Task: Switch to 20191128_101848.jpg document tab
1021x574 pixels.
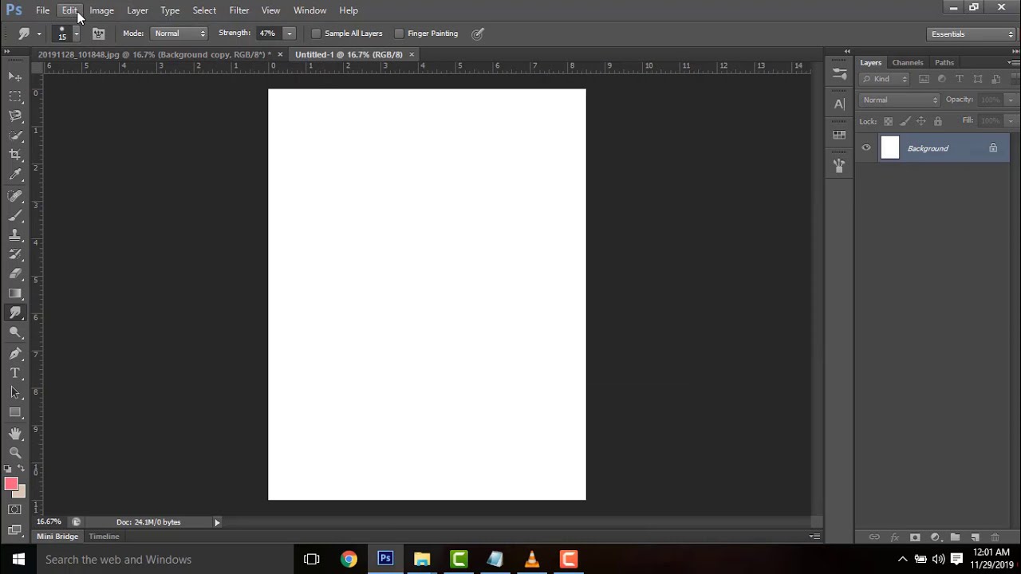Action: (x=154, y=54)
